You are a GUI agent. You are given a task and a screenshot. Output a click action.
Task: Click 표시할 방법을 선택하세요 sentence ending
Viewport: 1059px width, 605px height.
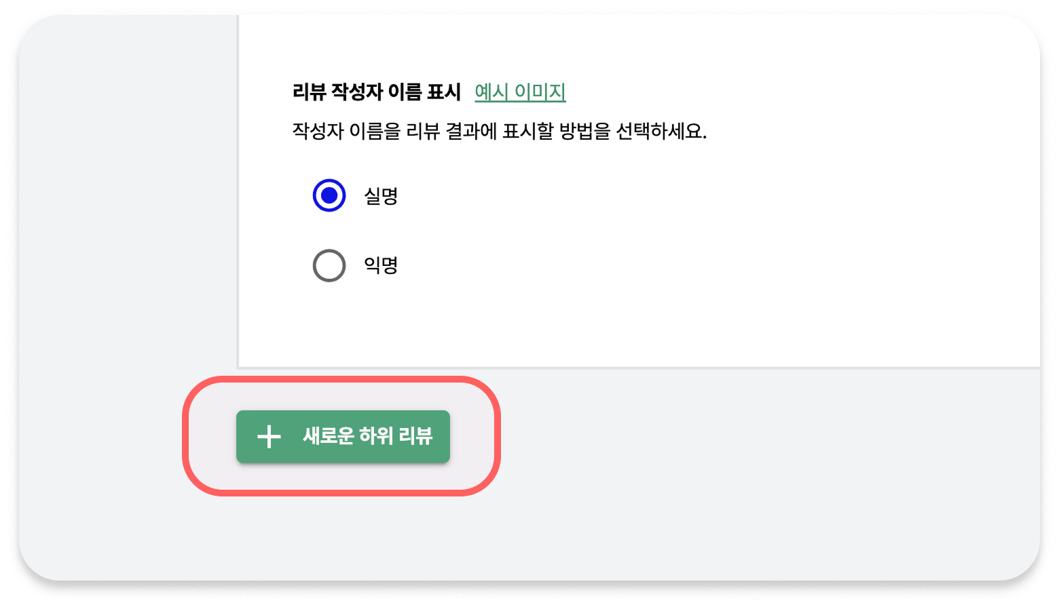coord(604,131)
